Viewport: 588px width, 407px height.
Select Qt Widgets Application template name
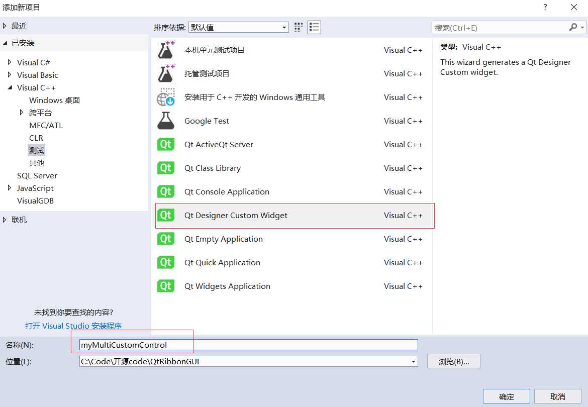tap(227, 286)
